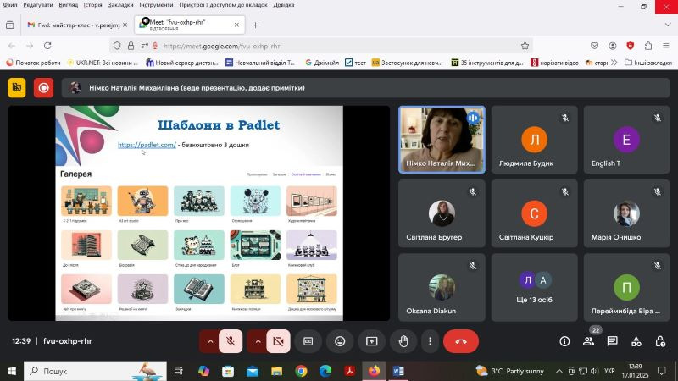Open the 'Інші закладки' folder
Viewport: 678px width, 381px height.
[x=648, y=63]
